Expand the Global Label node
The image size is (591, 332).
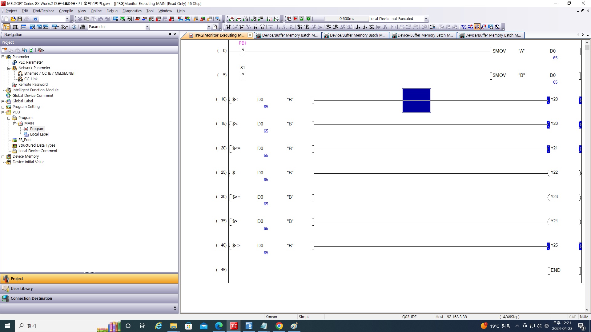click(x=3, y=101)
